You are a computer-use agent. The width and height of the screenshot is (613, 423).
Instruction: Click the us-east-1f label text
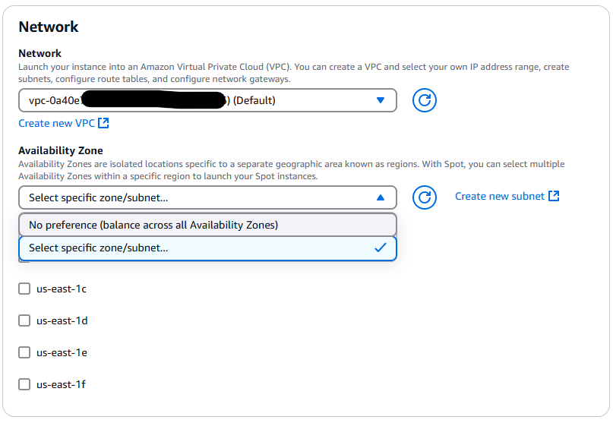click(x=61, y=385)
